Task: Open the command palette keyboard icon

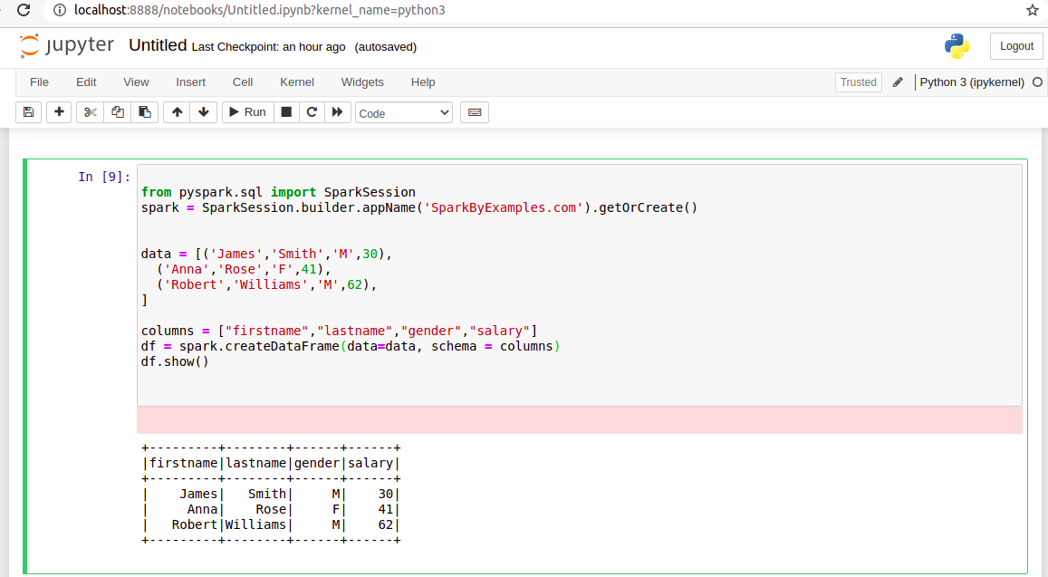Action: coord(475,111)
